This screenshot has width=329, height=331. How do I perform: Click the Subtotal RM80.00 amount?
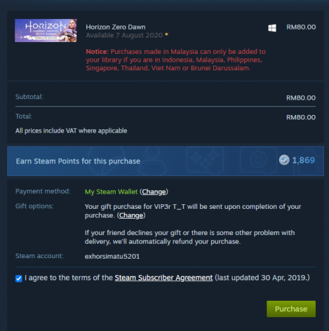pos(301,98)
